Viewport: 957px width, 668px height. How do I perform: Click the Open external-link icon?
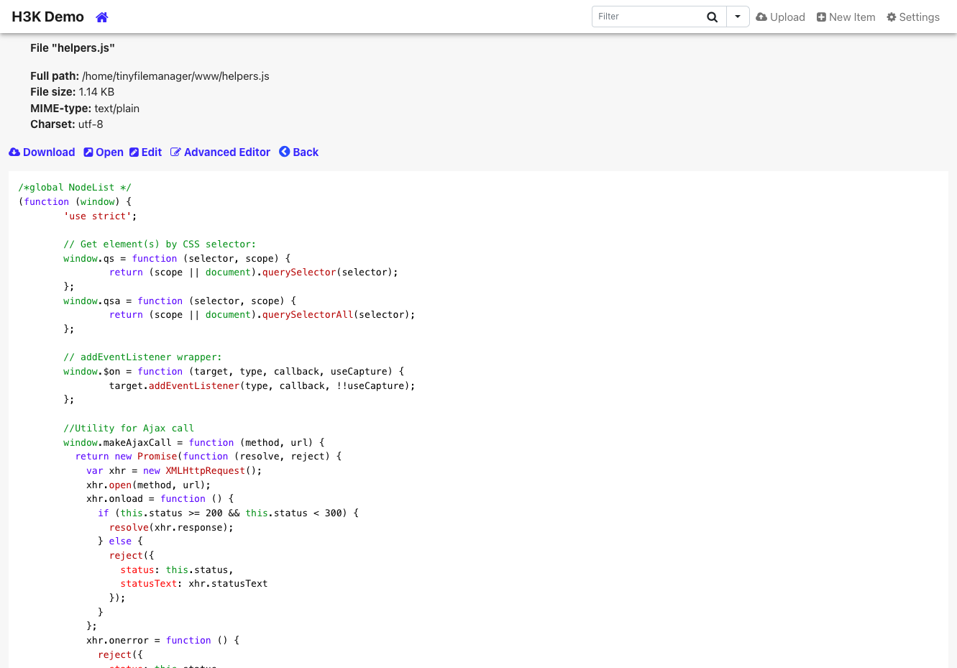tap(88, 152)
